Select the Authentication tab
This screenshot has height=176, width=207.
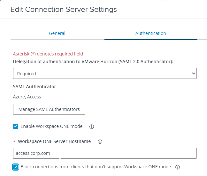pos(151,33)
